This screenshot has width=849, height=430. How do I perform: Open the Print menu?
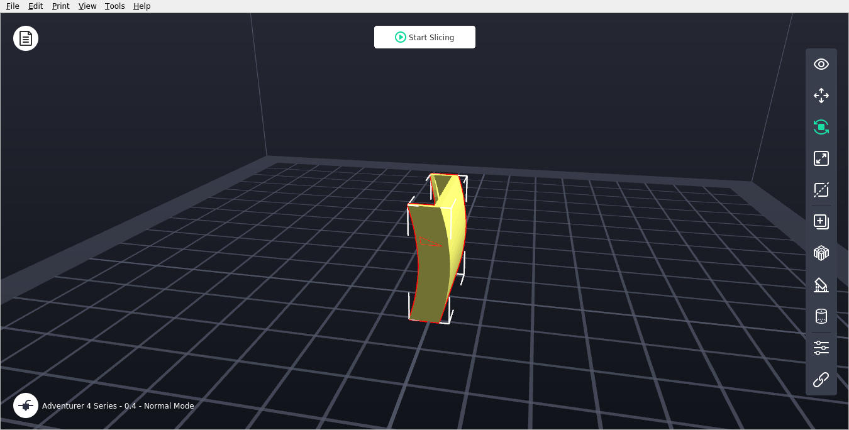click(61, 6)
